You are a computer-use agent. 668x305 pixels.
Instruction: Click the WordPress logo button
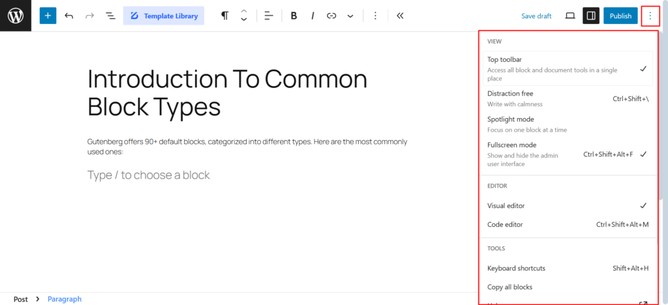coord(16,16)
